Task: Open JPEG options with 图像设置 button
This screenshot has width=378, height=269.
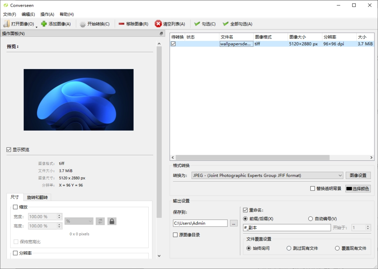Action: point(358,175)
